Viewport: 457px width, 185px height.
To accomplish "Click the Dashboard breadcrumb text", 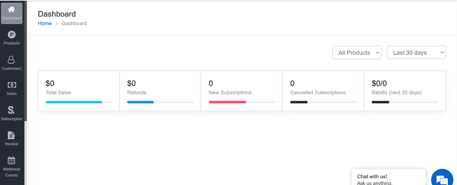I will point(74,23).
